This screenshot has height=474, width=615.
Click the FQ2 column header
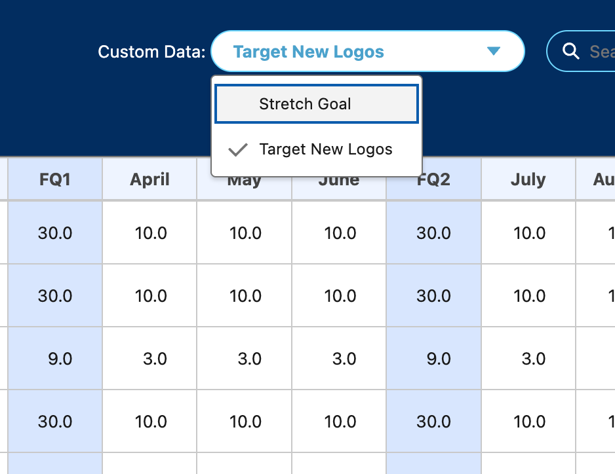tap(433, 179)
